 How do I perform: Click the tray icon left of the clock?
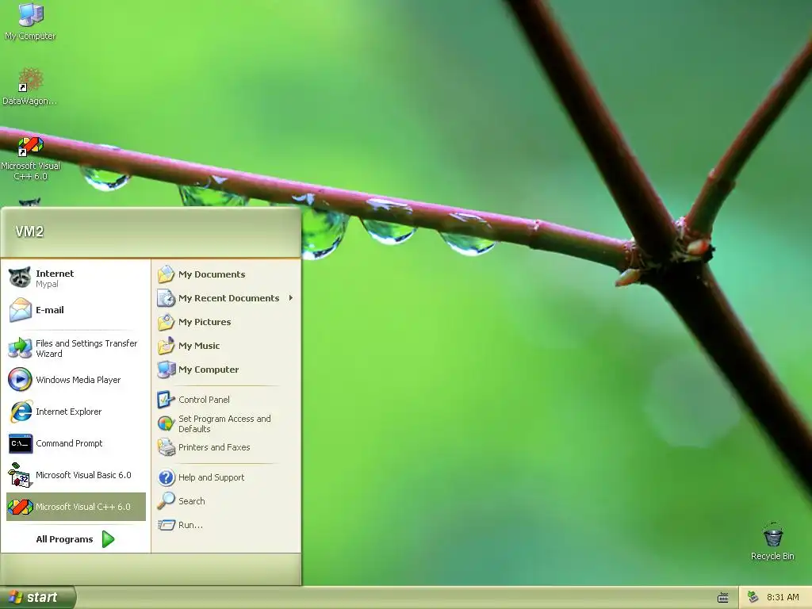(x=753, y=597)
